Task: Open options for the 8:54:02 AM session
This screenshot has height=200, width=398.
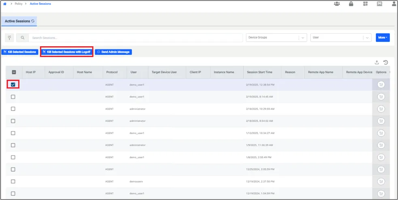Action: click(381, 121)
